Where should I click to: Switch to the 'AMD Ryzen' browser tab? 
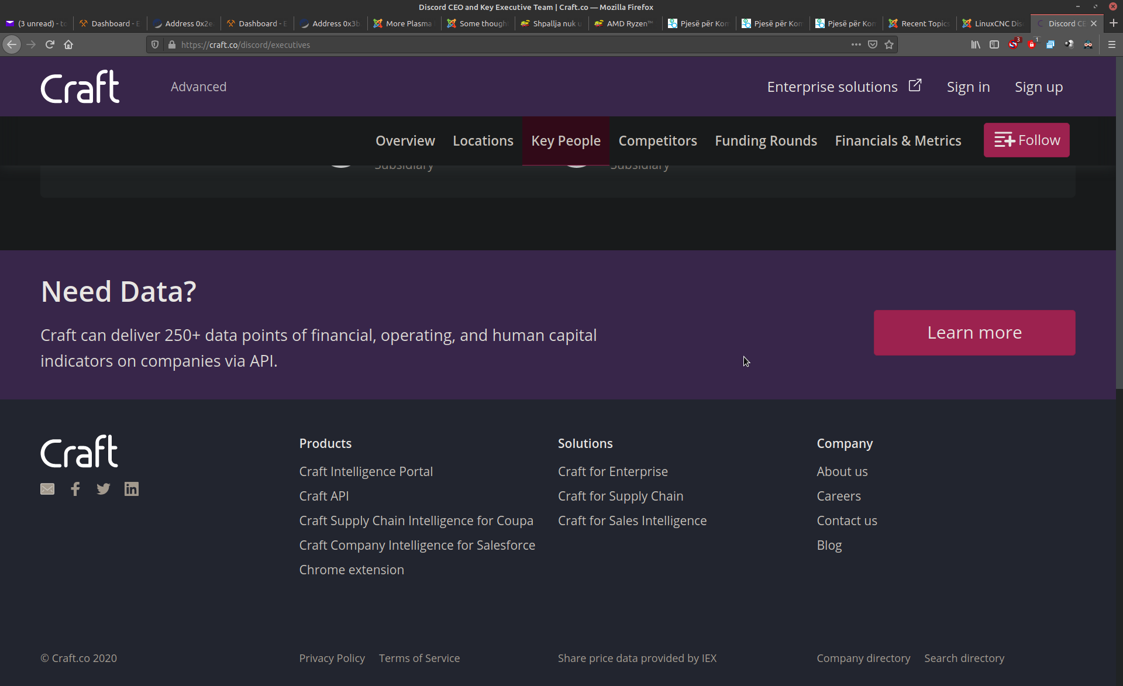pyautogui.click(x=624, y=23)
